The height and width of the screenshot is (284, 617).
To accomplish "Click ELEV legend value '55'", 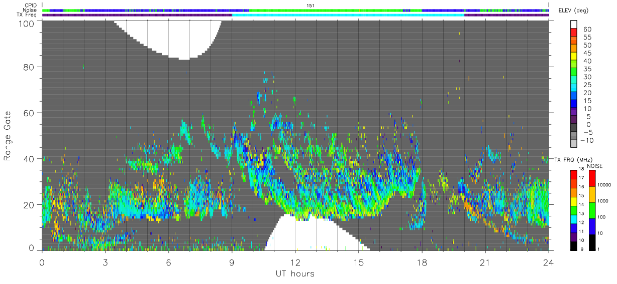I will tap(587, 38).
